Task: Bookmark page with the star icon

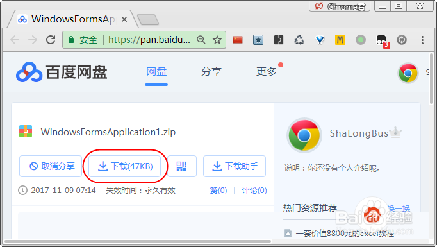Action: click(x=217, y=40)
